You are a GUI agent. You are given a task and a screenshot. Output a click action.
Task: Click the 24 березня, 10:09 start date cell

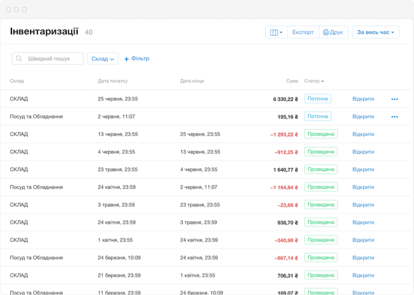(119, 258)
